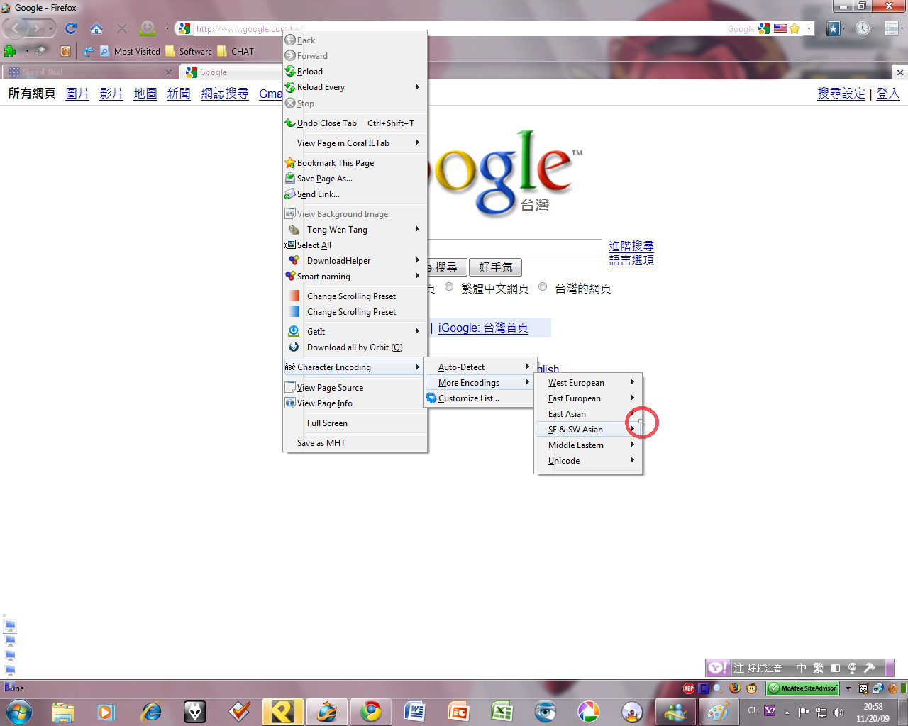This screenshot has width=908, height=726.
Task: Click the yellow bookmark star in address bar
Action: [x=794, y=28]
